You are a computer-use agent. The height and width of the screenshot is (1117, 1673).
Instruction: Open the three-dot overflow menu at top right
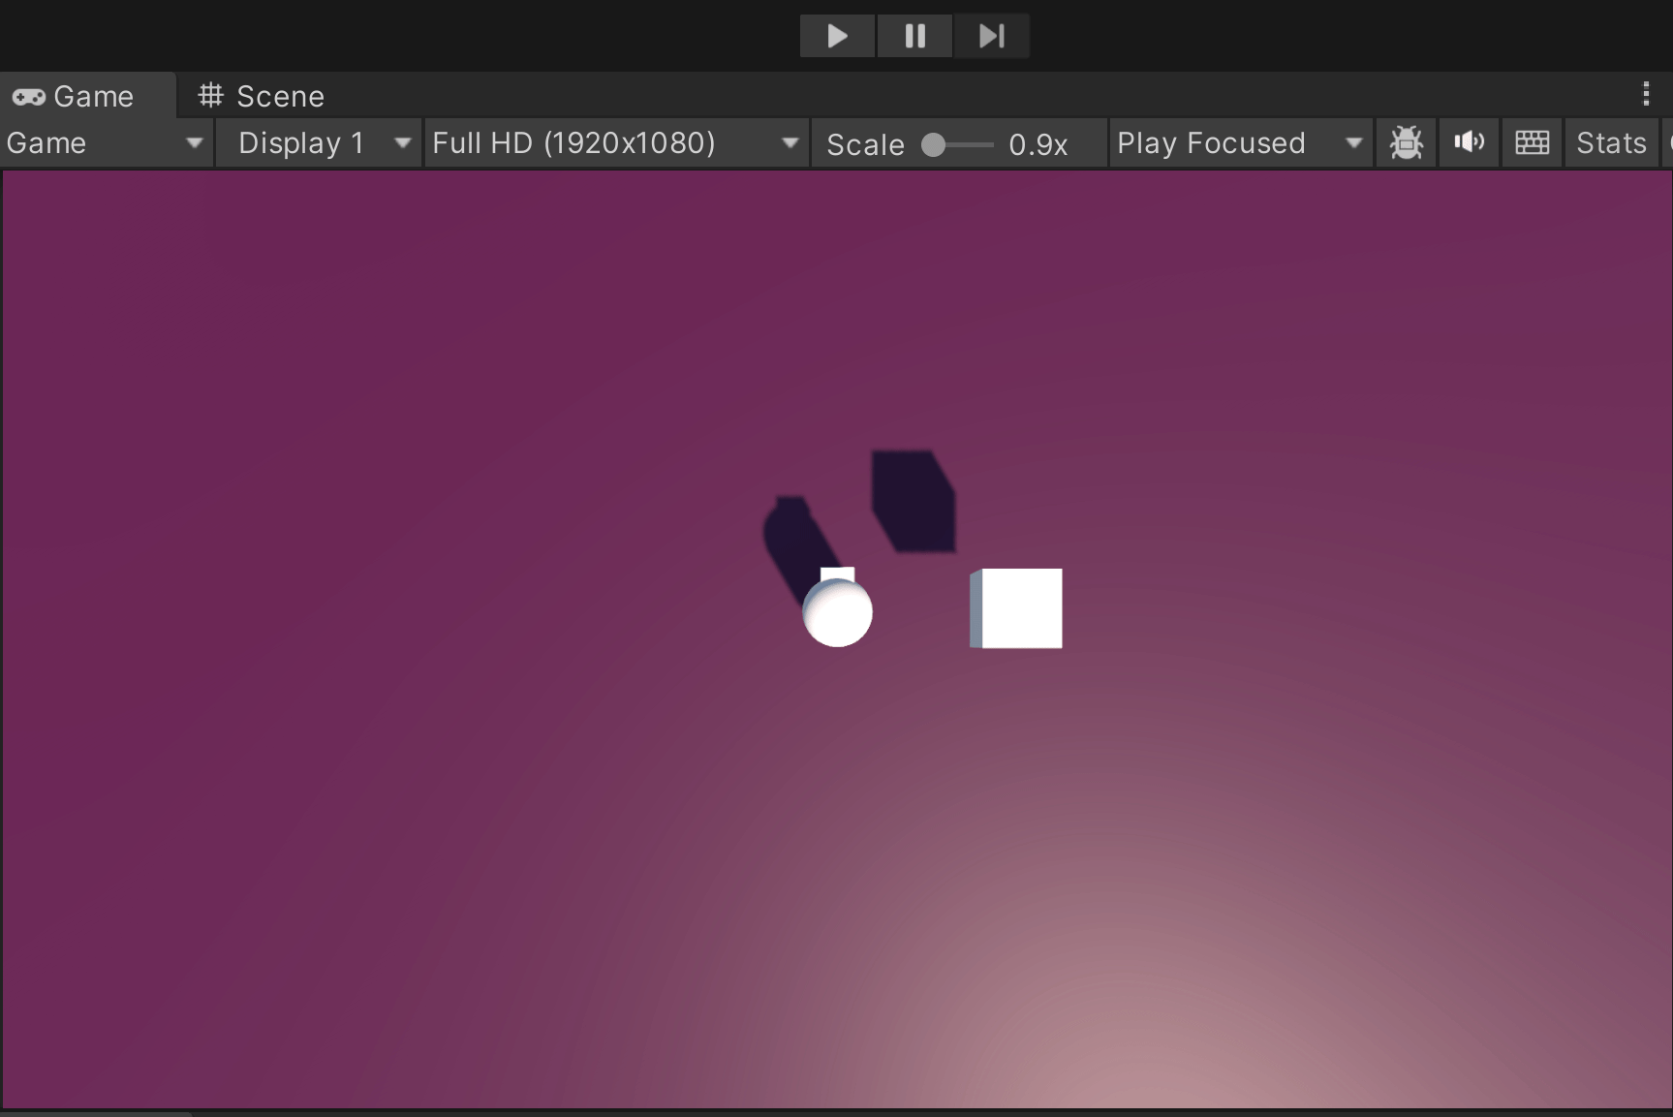pos(1644,94)
